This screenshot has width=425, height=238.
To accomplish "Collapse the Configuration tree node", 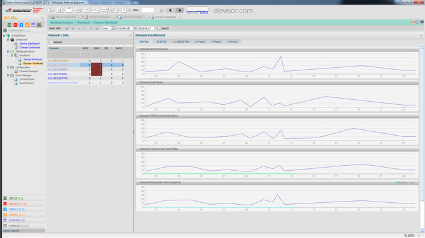I will coord(8,67).
